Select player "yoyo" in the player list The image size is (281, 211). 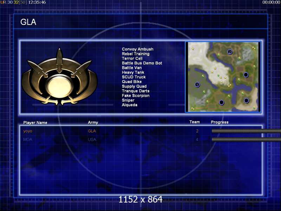pos(28,131)
